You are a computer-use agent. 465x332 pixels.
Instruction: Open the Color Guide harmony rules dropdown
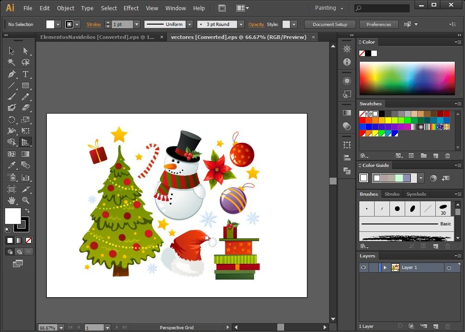pos(421,178)
